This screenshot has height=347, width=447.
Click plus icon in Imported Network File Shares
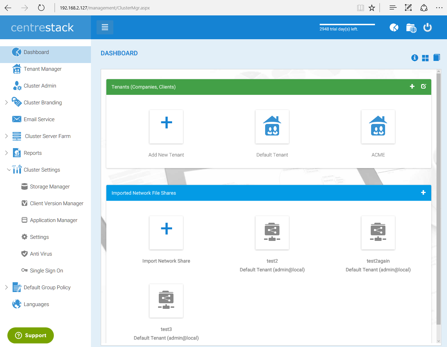(x=423, y=193)
